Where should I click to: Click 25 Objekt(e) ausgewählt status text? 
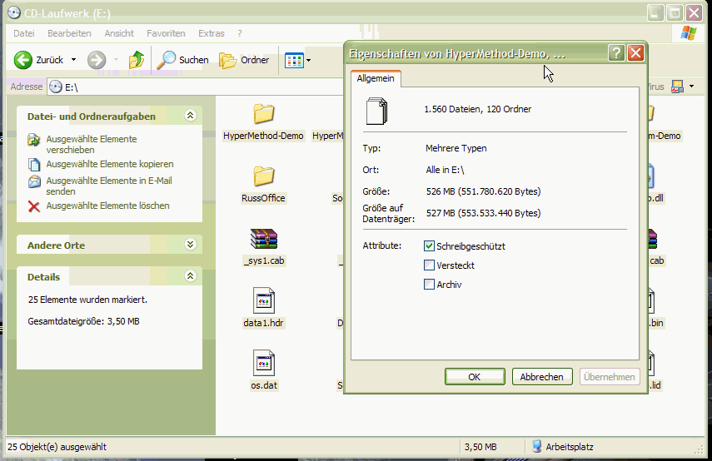click(x=57, y=447)
